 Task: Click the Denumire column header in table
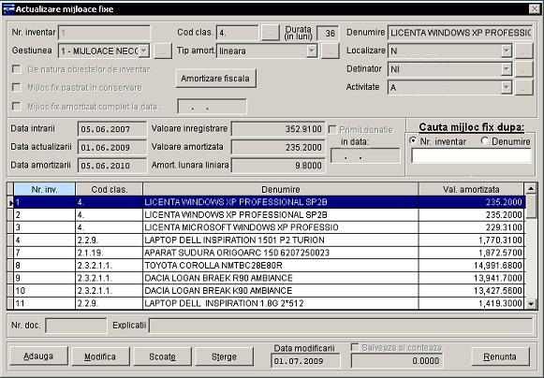(280, 189)
